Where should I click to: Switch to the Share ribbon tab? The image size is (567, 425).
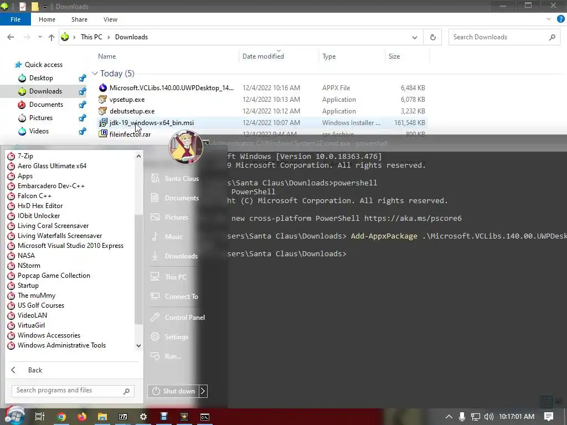79,19
